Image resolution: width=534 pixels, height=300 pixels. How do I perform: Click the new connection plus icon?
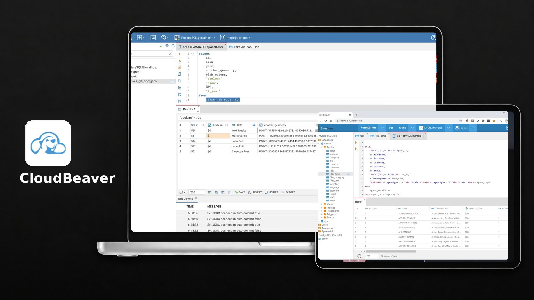pos(140,38)
